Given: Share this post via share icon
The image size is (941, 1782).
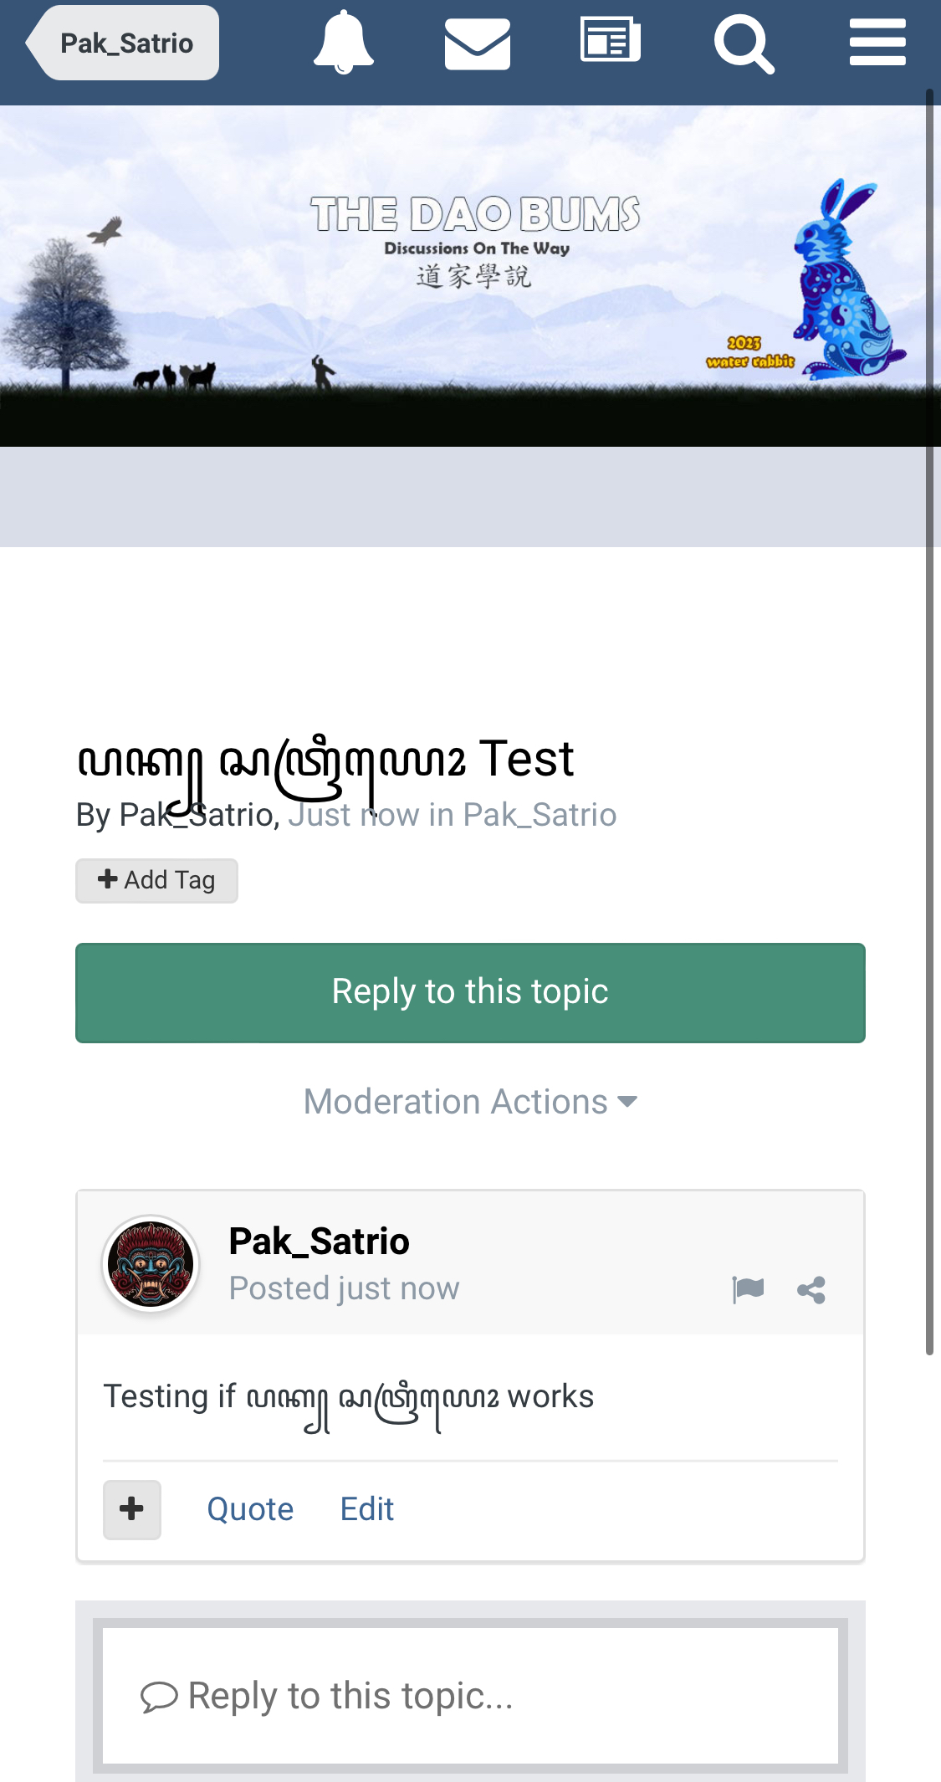Looking at the screenshot, I should click(x=811, y=1290).
